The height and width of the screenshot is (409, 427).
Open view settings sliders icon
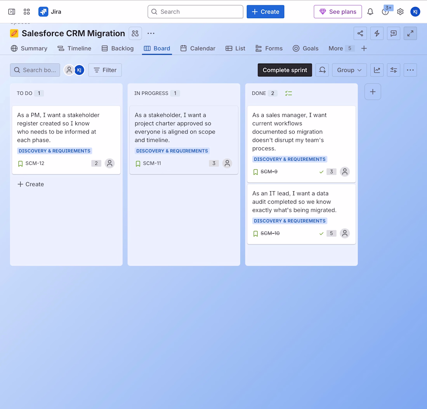tap(394, 70)
